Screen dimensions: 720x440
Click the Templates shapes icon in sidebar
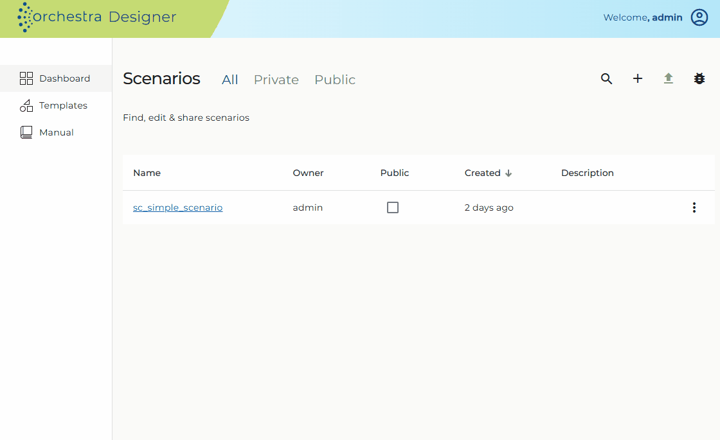coord(26,105)
